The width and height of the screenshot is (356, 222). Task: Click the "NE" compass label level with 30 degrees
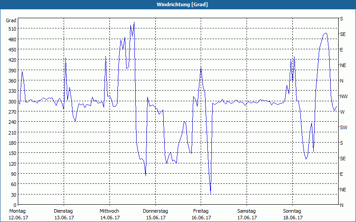343,190
